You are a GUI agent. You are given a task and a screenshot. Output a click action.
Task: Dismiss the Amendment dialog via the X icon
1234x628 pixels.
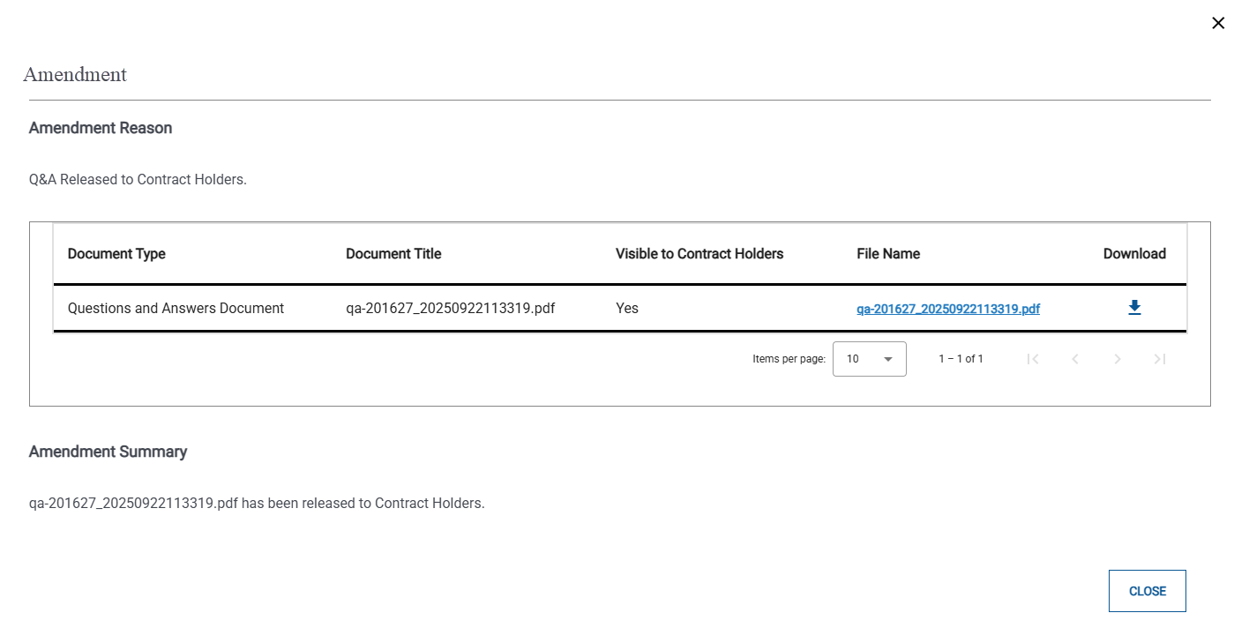(x=1218, y=23)
